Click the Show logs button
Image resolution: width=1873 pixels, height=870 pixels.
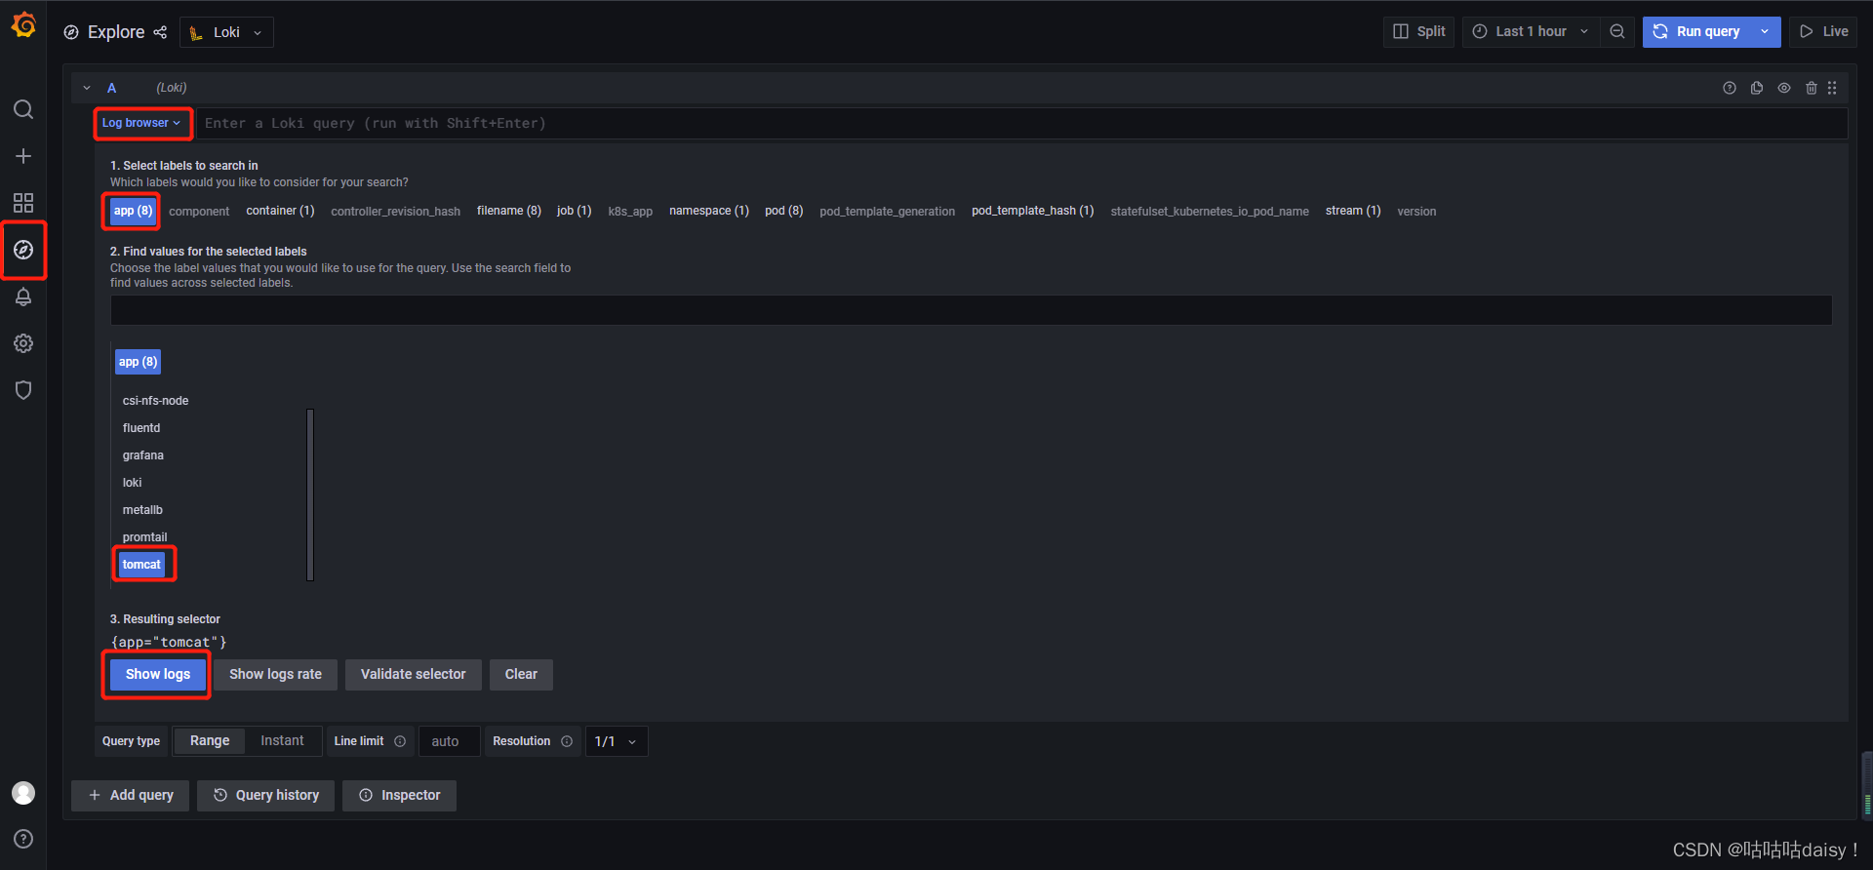coord(158,674)
